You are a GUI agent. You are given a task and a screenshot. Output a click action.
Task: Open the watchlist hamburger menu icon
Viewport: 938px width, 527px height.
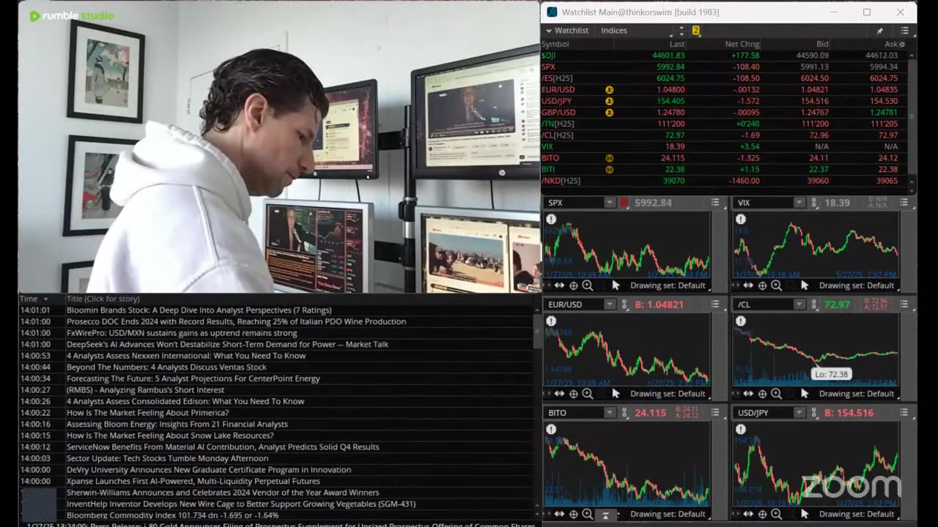click(x=905, y=31)
